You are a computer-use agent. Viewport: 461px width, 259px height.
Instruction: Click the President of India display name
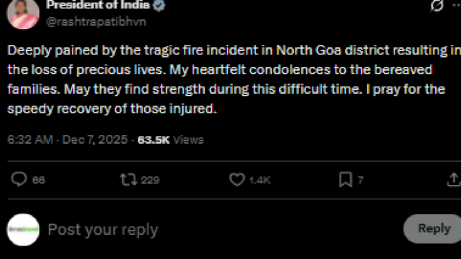point(98,5)
